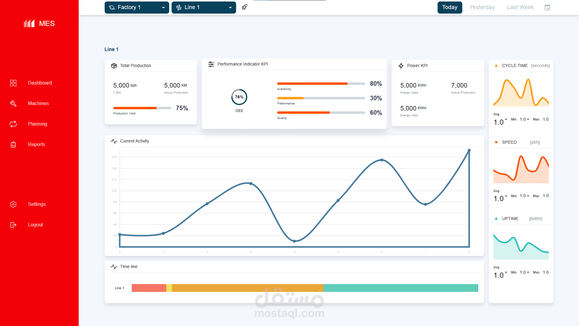Image resolution: width=579 pixels, height=326 pixels.
Task: Switch to the Last Week tab
Action: click(520, 7)
